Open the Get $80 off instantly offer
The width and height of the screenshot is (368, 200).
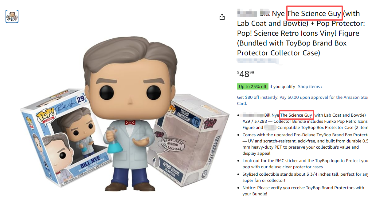click(x=303, y=100)
